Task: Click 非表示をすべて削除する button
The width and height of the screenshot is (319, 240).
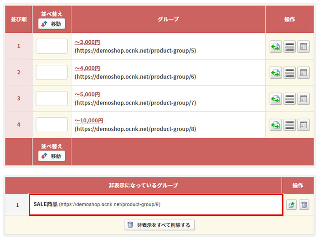Action: (x=159, y=225)
